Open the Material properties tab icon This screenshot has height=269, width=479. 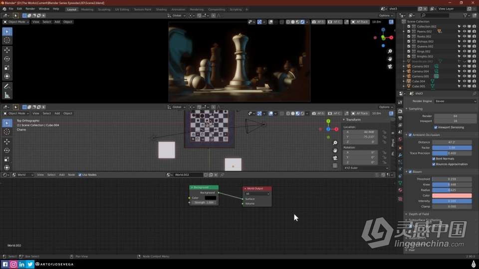click(400, 190)
